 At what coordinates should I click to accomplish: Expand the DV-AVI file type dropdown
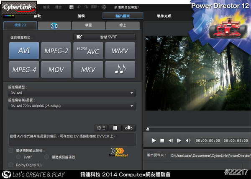72,93
